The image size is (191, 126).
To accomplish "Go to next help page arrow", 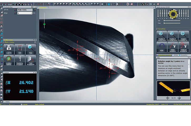I will click(179, 98).
